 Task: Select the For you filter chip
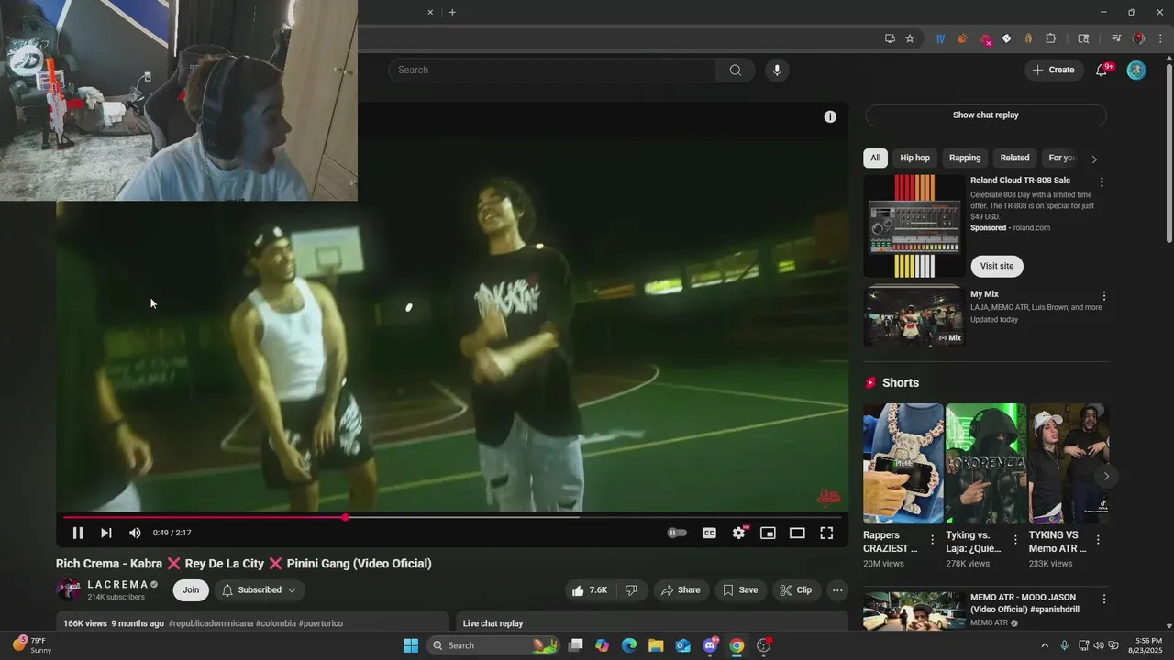[x=1061, y=158]
